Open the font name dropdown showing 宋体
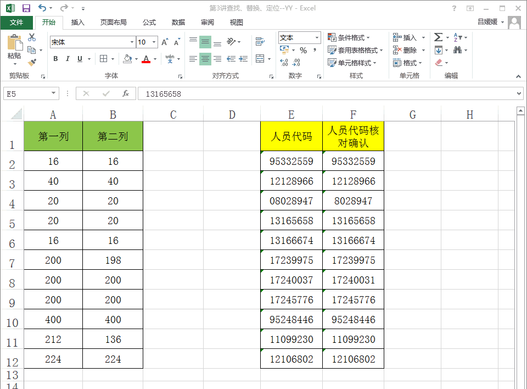Screen dimensions: 527x389 coord(91,42)
